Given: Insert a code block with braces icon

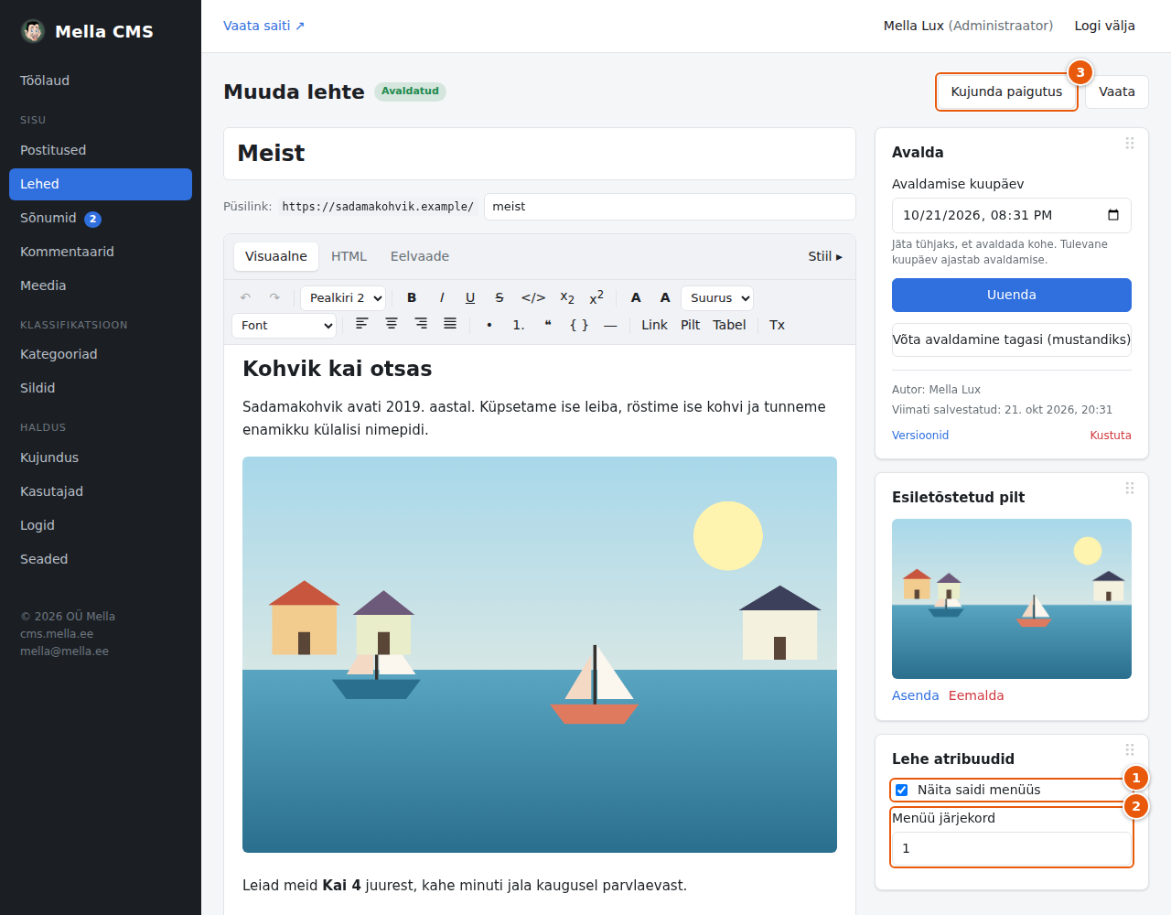Looking at the screenshot, I should [579, 325].
